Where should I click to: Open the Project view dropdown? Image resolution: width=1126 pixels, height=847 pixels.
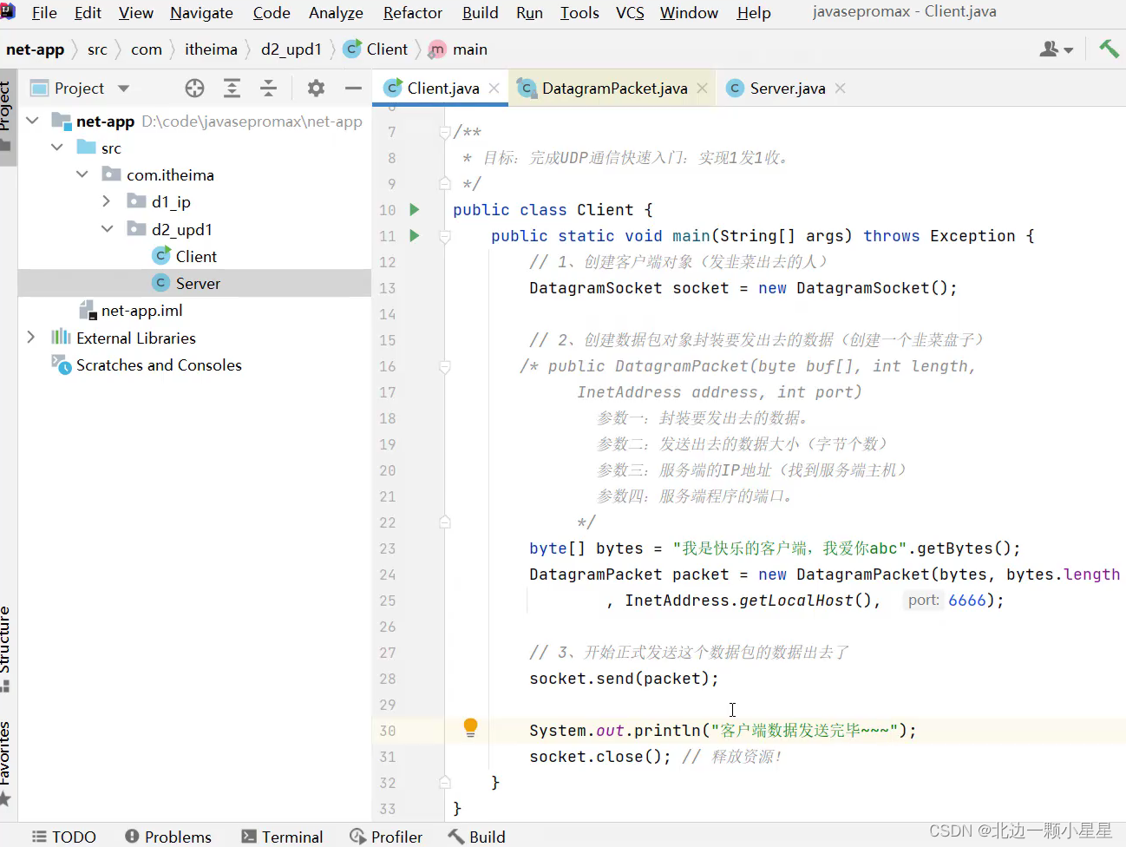(123, 89)
